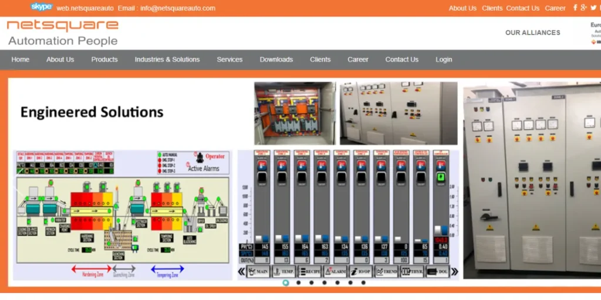Open Career in the grey navigation bar
The height and width of the screenshot is (300, 601).
coord(358,59)
